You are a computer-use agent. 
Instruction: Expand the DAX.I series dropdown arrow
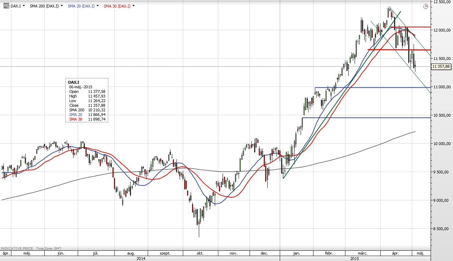pyautogui.click(x=24, y=6)
